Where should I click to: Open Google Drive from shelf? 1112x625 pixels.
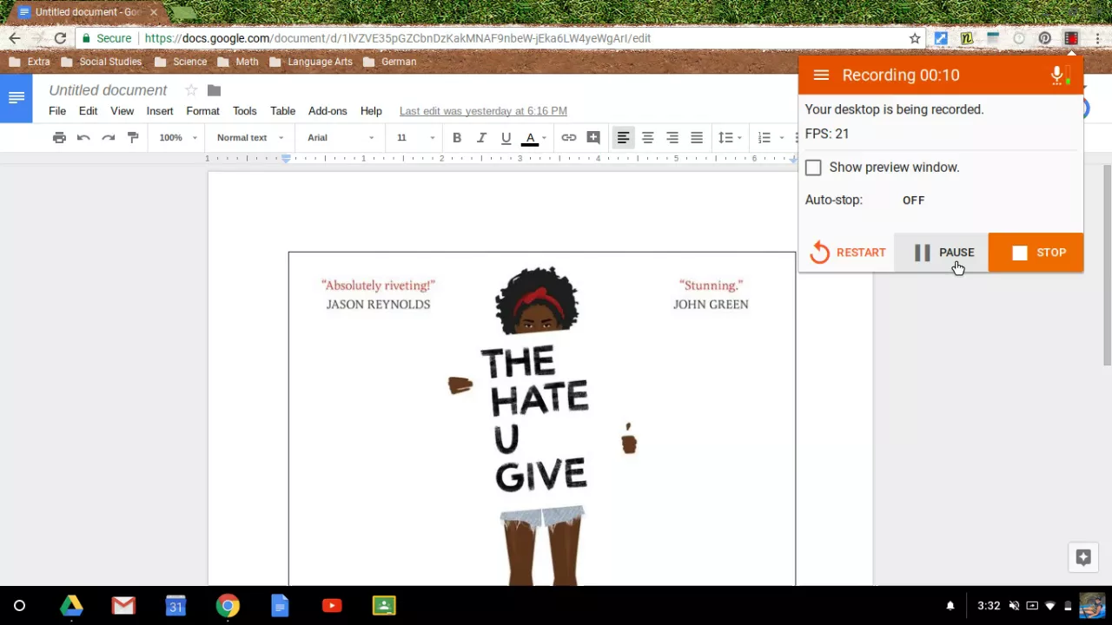(x=71, y=606)
